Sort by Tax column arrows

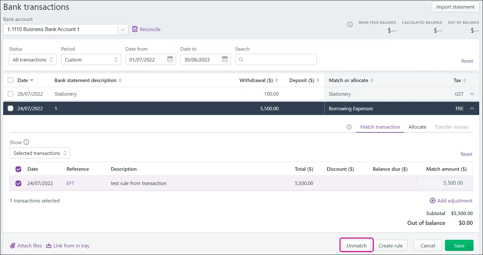[465, 80]
